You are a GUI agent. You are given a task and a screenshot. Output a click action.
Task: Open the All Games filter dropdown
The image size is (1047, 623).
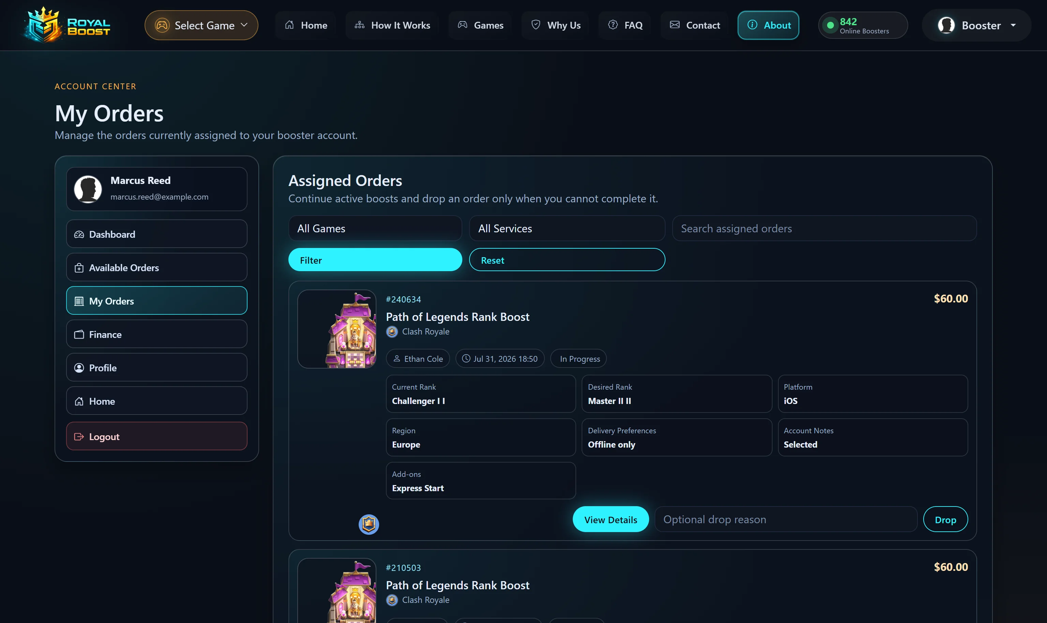(375, 228)
